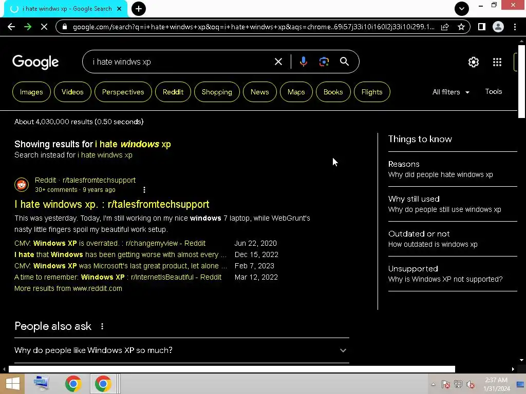Select the Images filter
This screenshot has width=526, height=394.
31,92
